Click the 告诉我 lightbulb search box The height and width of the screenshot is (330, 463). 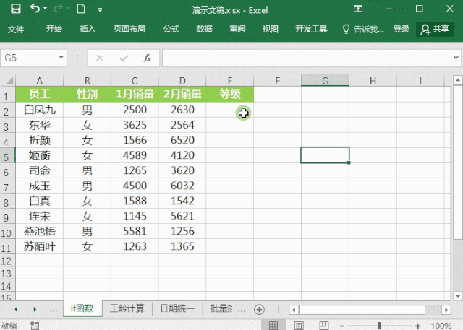pyautogui.click(x=363, y=29)
